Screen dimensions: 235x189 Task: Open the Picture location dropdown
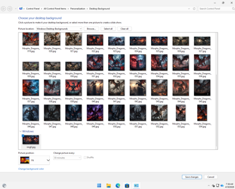(x=59, y=29)
